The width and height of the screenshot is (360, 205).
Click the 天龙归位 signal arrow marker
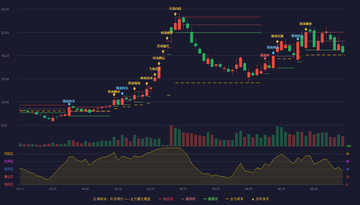175,14
